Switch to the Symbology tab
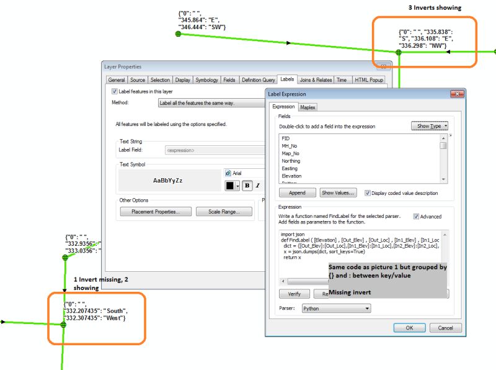 [206, 79]
